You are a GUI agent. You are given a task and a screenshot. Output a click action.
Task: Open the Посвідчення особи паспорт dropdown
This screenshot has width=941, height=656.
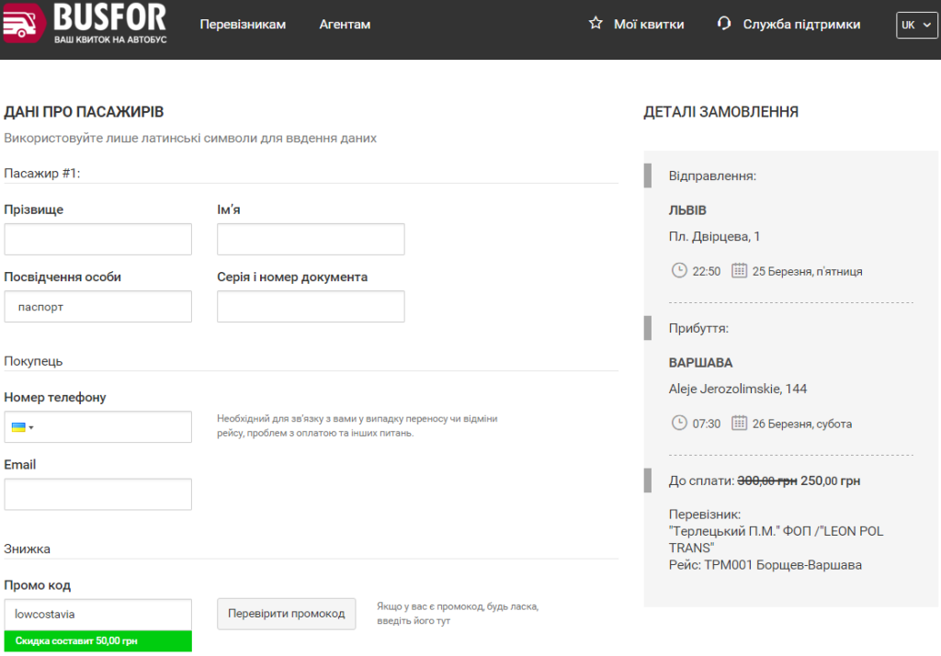point(97,307)
